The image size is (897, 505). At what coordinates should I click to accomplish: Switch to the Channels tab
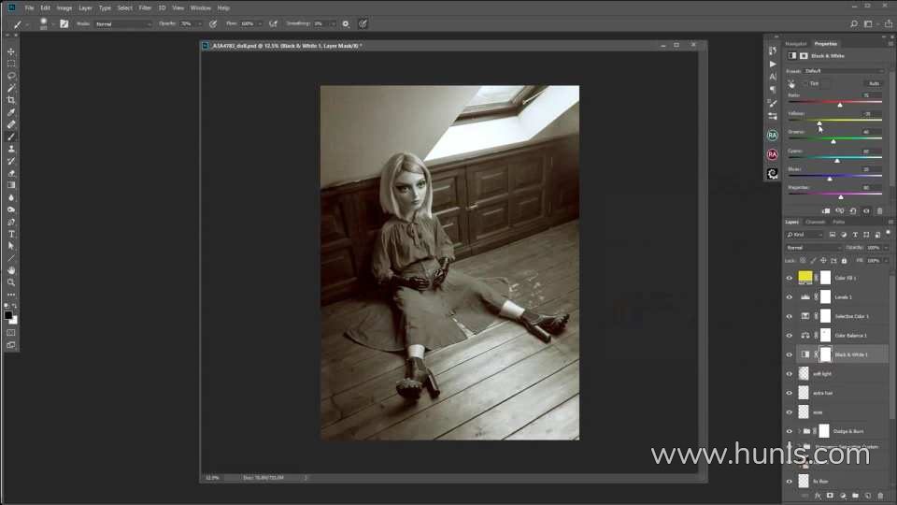(x=816, y=222)
